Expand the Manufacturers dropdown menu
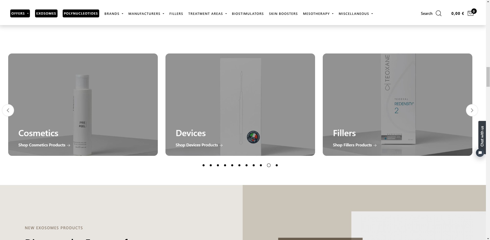Screen dimensions: 490x240 pyautogui.click(x=146, y=14)
